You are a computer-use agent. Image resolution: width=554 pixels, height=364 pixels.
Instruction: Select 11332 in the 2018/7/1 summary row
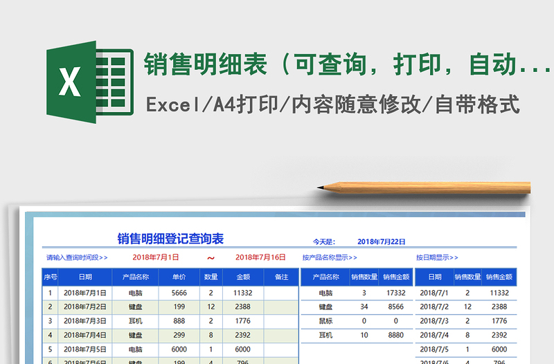[x=499, y=293]
